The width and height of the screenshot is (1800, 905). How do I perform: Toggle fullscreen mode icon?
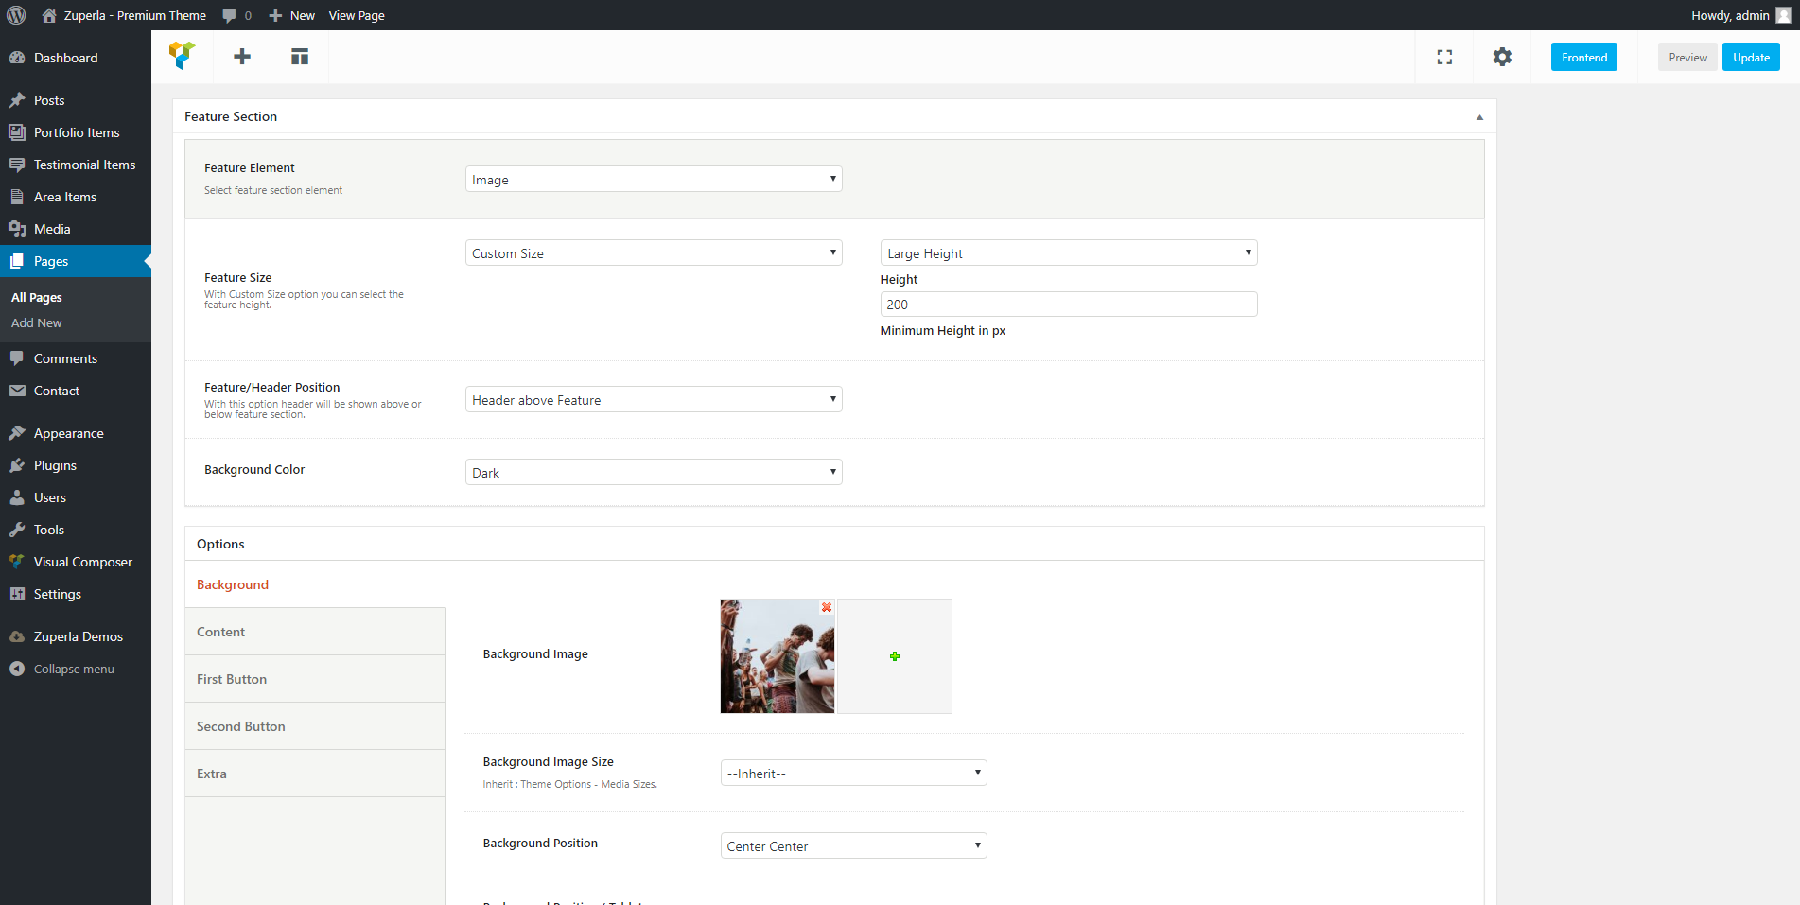point(1444,57)
